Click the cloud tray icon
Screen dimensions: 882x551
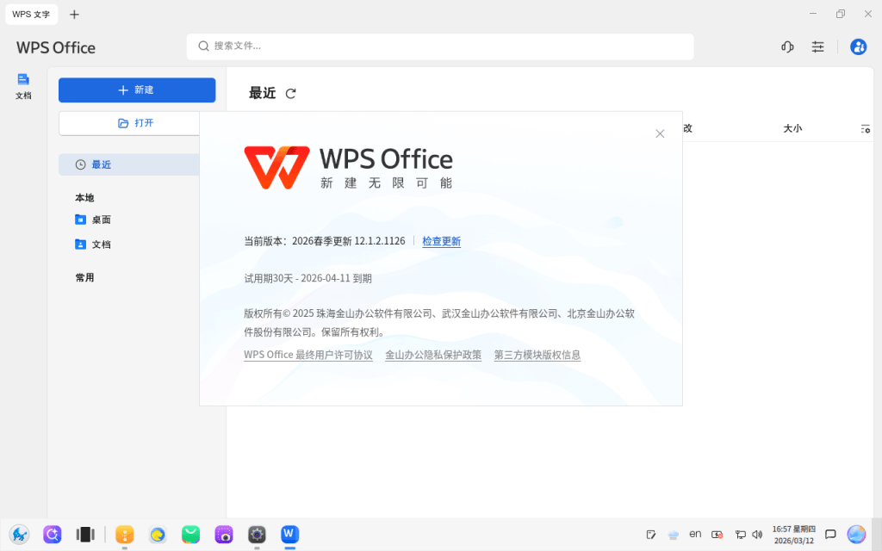click(674, 534)
